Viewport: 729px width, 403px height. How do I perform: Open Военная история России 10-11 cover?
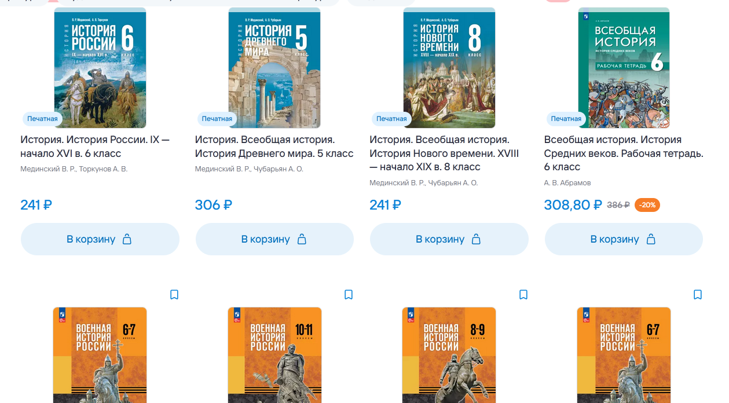click(274, 355)
